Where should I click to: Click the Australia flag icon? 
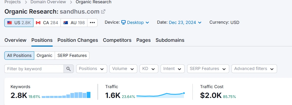tap(66, 23)
